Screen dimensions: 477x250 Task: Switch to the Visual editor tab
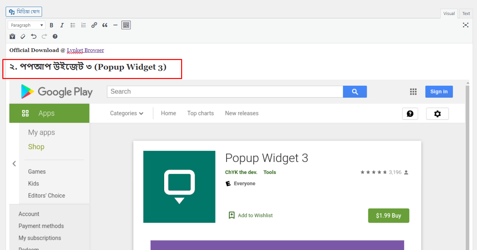pos(449,14)
